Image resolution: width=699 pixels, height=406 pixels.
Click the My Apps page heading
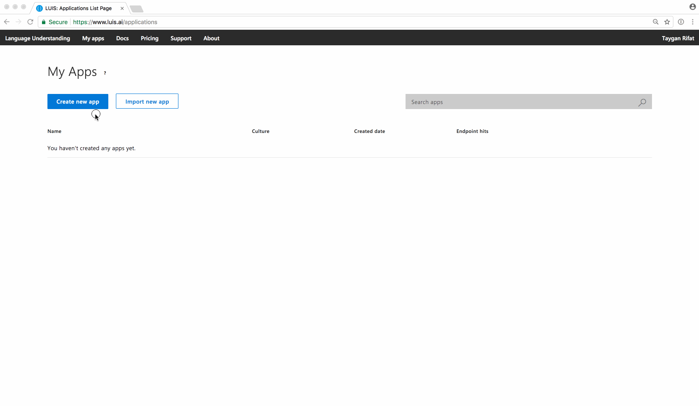pos(72,72)
